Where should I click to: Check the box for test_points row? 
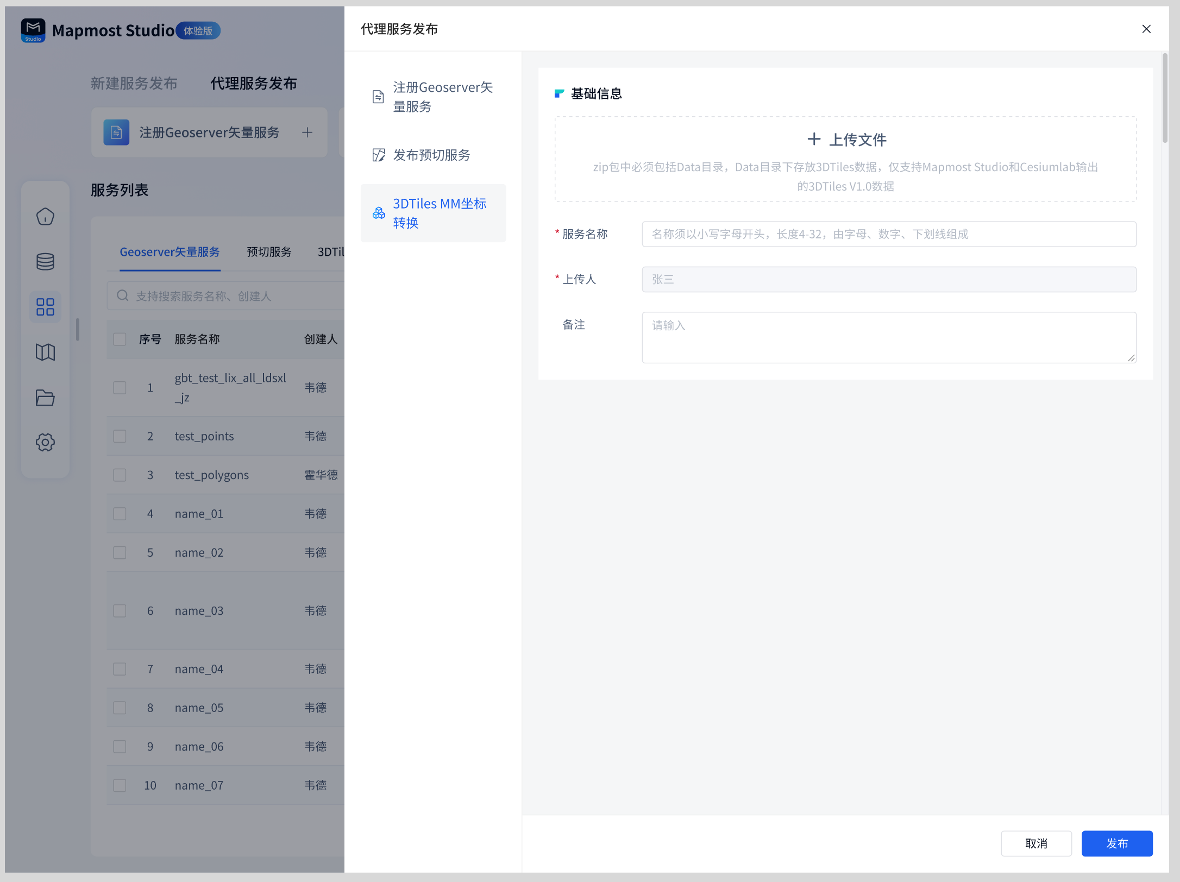click(120, 436)
